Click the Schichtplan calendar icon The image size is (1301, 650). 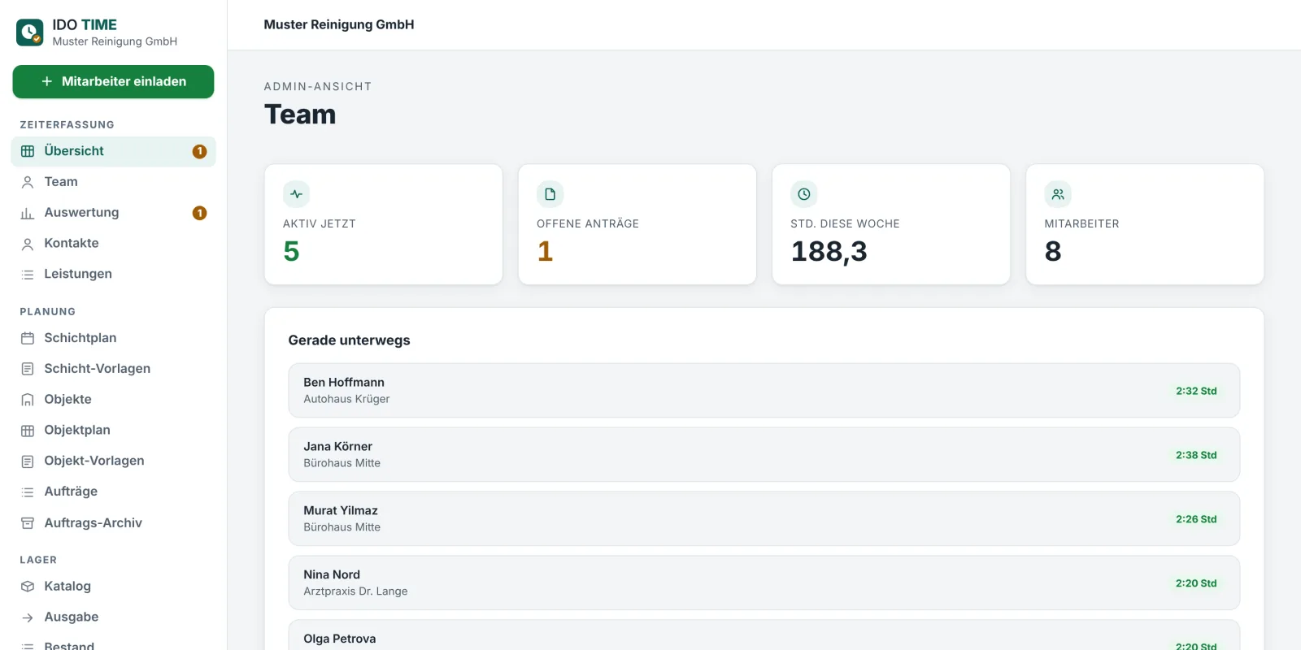coord(28,338)
